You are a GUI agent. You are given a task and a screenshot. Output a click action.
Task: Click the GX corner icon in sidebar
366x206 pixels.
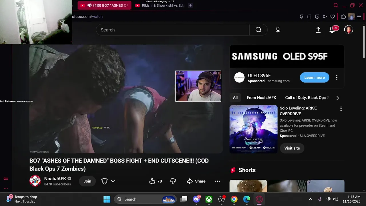tap(6, 179)
